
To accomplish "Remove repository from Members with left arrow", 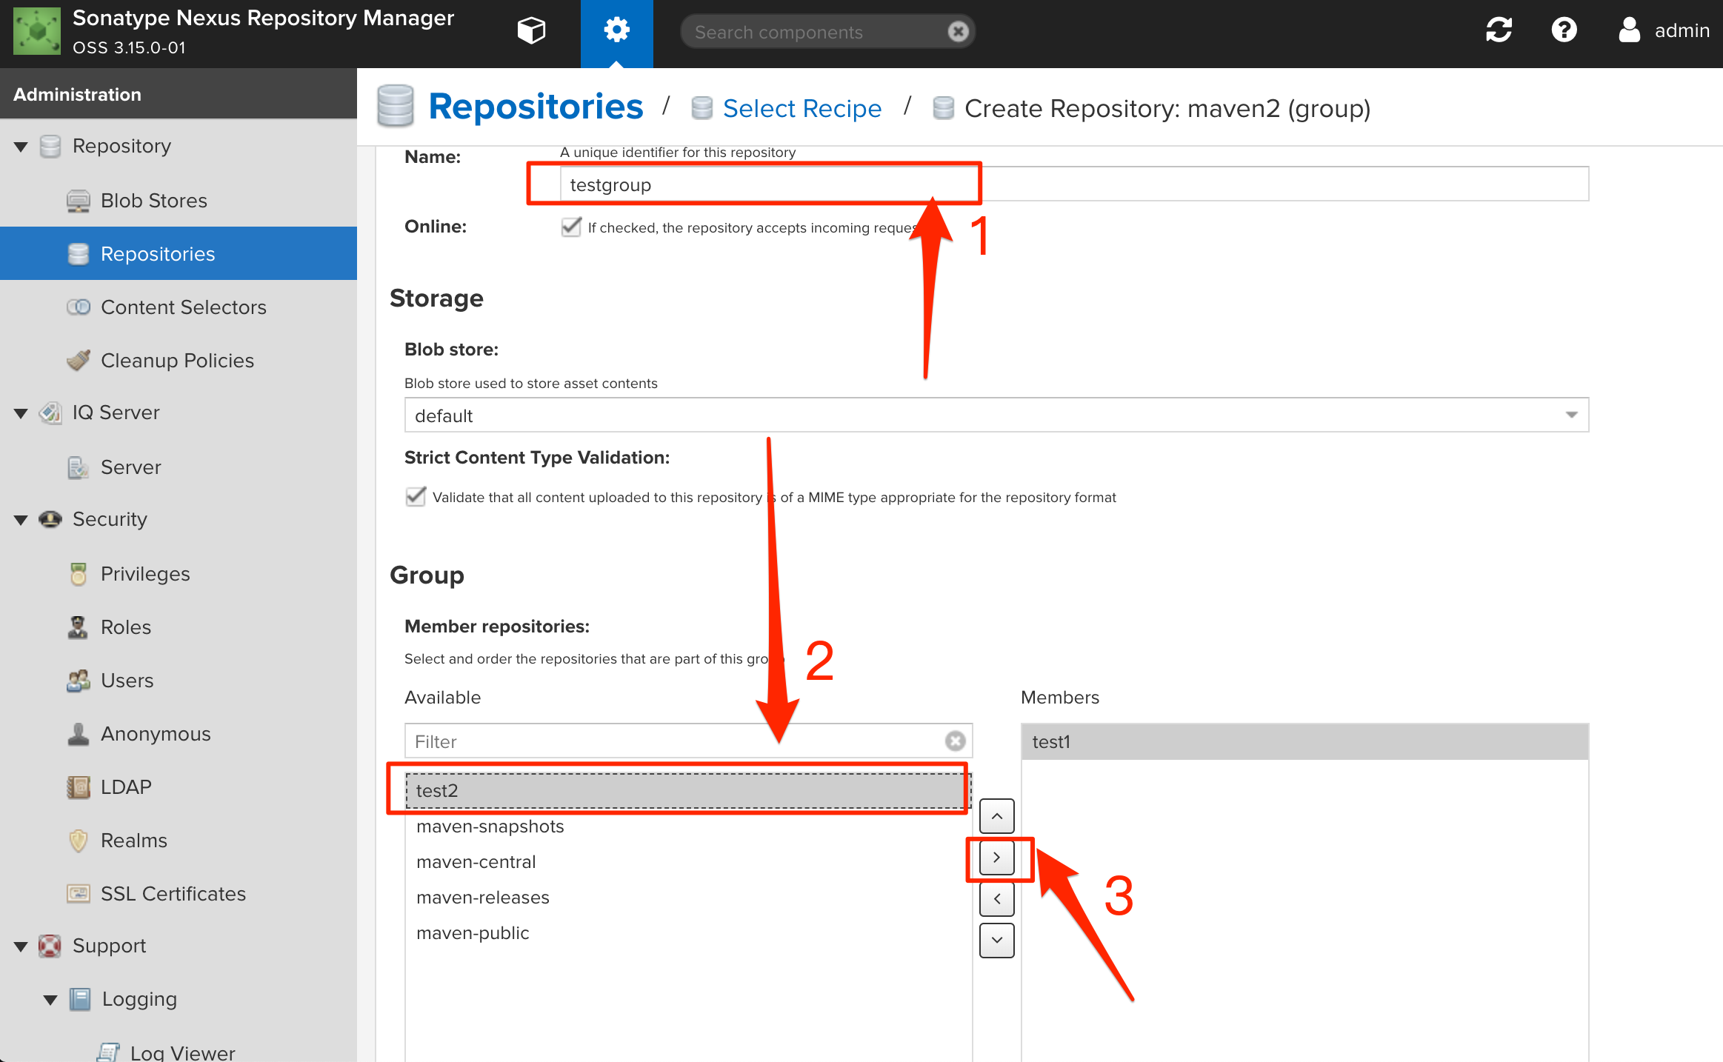I will click(x=997, y=899).
